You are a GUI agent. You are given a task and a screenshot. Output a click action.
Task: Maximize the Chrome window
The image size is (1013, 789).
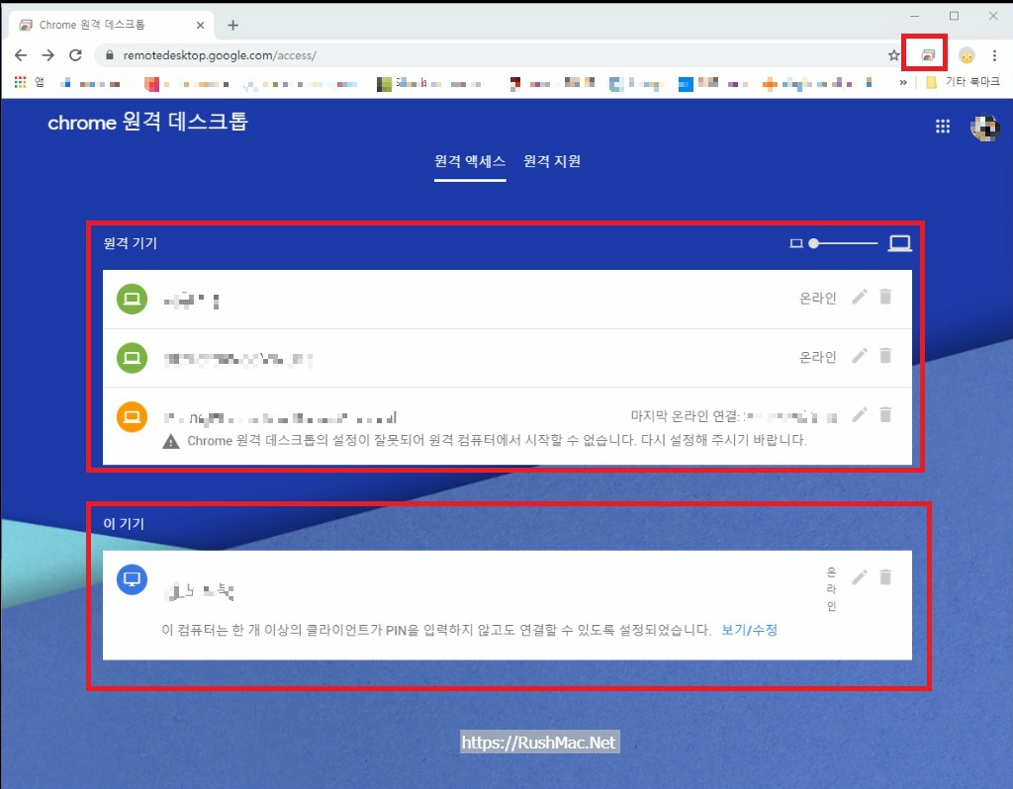[x=955, y=16]
